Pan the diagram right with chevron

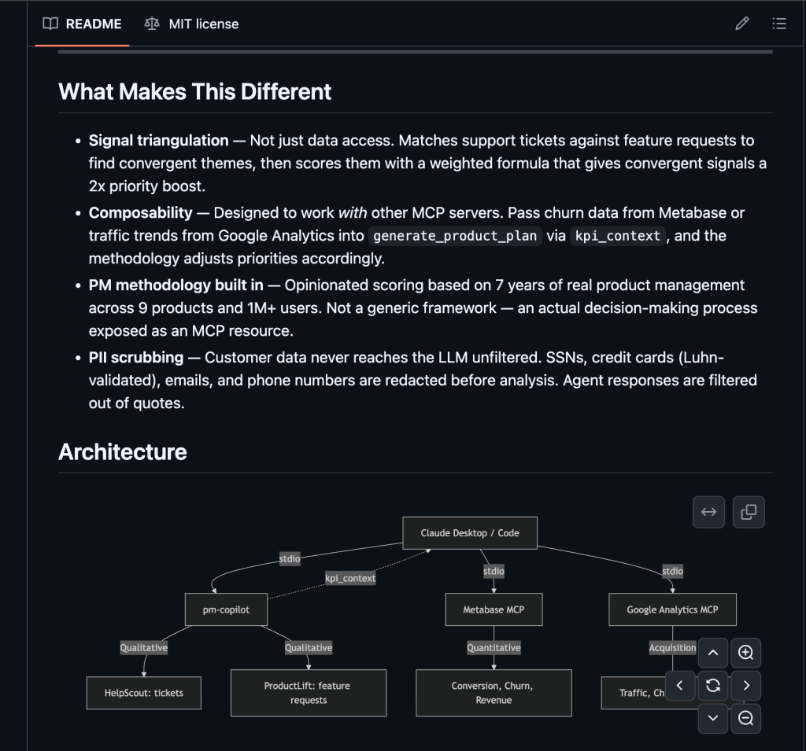745,685
